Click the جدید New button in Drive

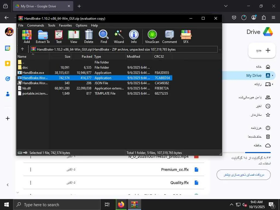(x=262, y=50)
